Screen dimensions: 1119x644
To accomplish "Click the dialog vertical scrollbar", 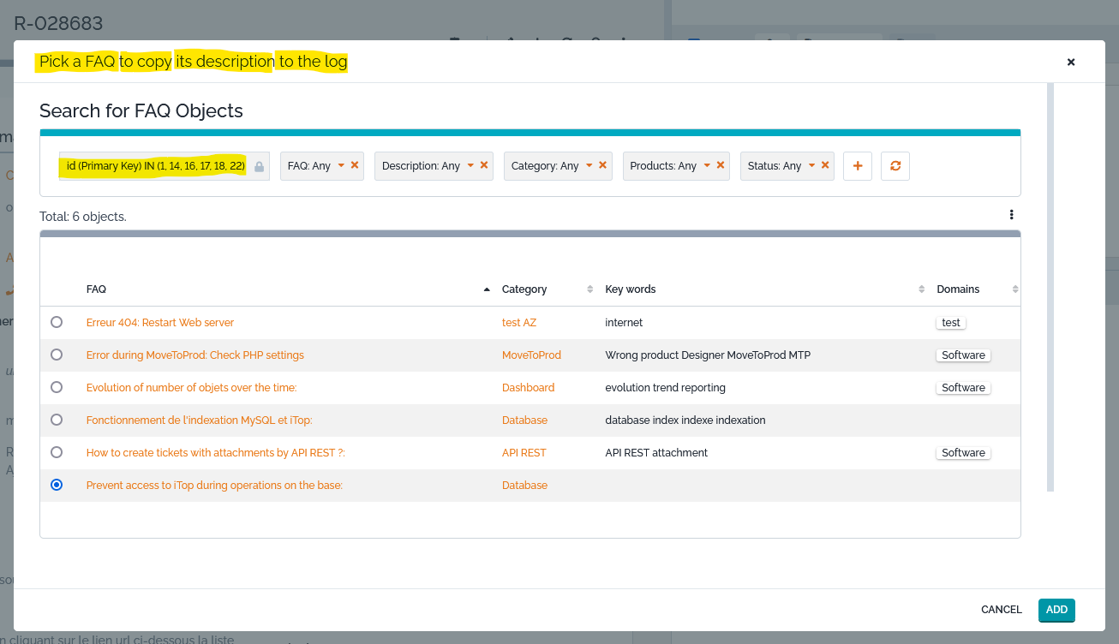I will (x=1050, y=287).
